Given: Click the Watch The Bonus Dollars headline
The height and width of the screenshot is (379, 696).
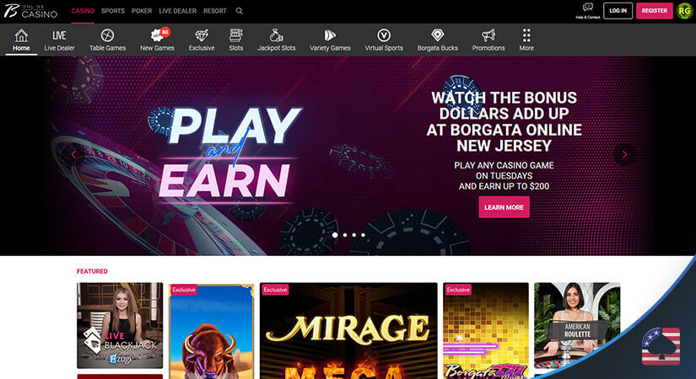Looking at the screenshot, I should [x=504, y=121].
